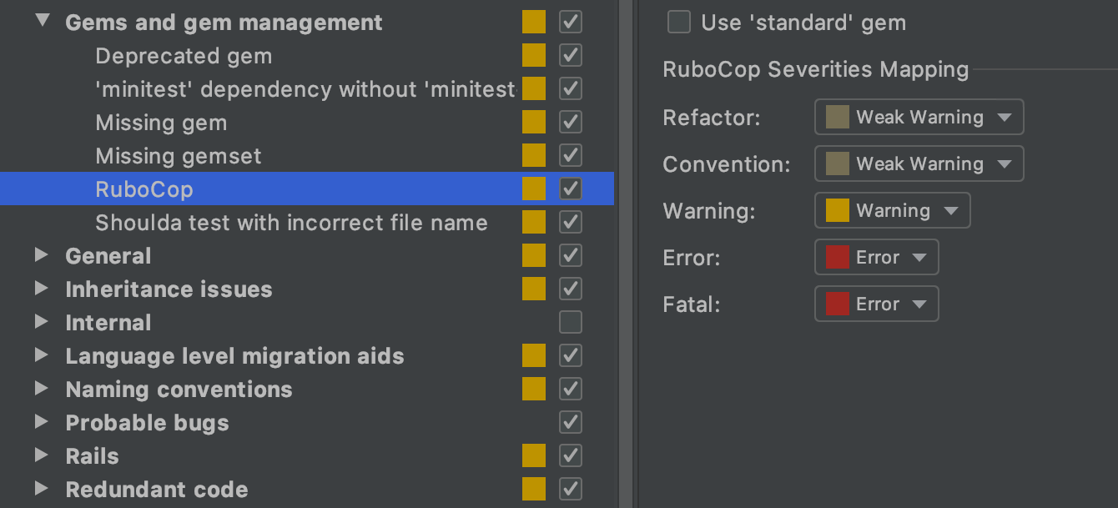This screenshot has width=1118, height=508.
Task: Uncheck the RuboCop inspection checkbox
Action: tap(570, 189)
